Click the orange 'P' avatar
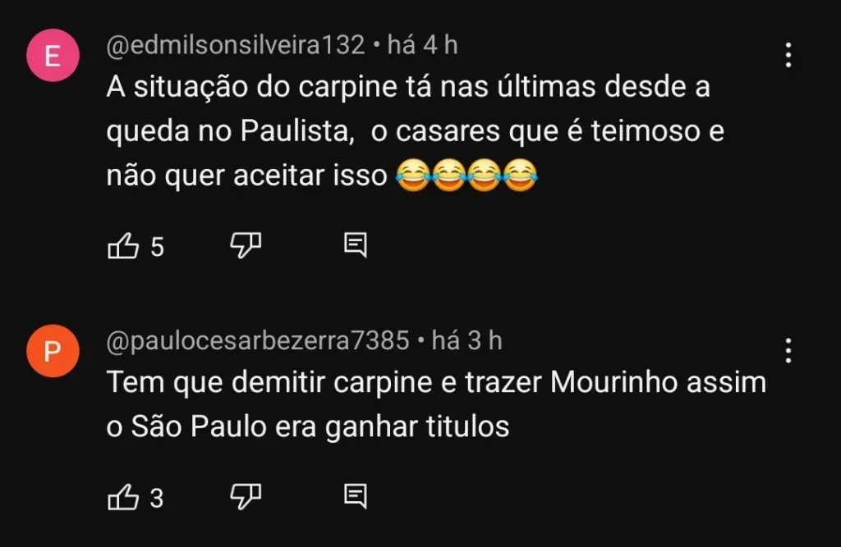 click(x=53, y=351)
